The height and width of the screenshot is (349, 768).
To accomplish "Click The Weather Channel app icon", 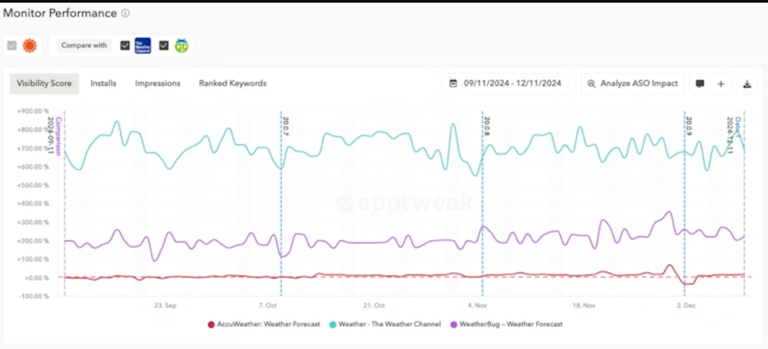I will [143, 45].
